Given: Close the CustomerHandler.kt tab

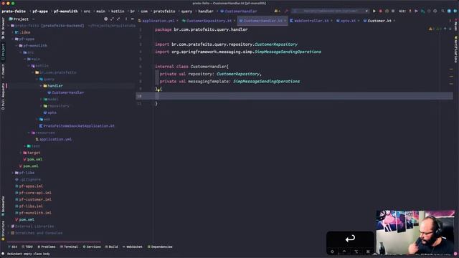Looking at the screenshot, I should (x=285, y=21).
